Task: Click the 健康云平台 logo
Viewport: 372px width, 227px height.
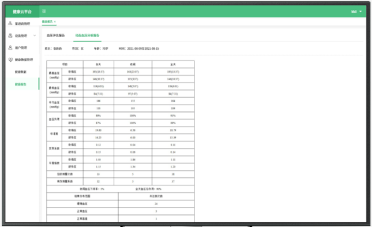Action: pyautogui.click(x=22, y=12)
